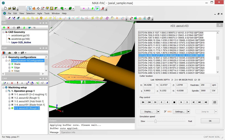Create a new file with the blank page icon
225x140 pixels.
(5, 8)
